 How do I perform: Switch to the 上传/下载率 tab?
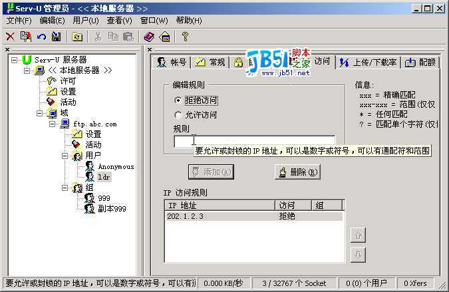[369, 62]
